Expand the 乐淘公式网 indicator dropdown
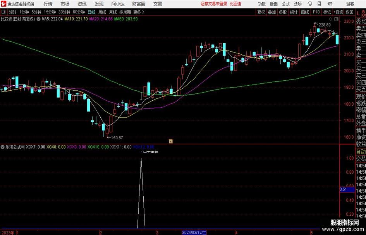Screen dimensions: 366x235 3,147
